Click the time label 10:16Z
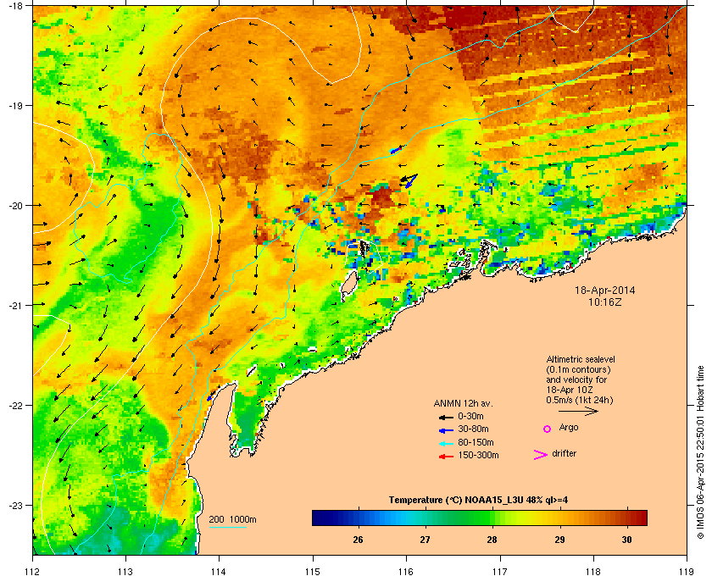This screenshot has height=576, width=712. [x=605, y=302]
